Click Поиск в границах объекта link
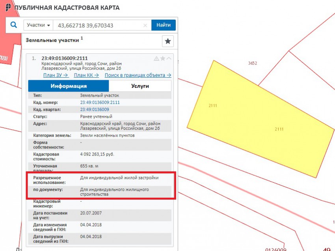Viewport: 335px width, 251px height. pos(138,75)
